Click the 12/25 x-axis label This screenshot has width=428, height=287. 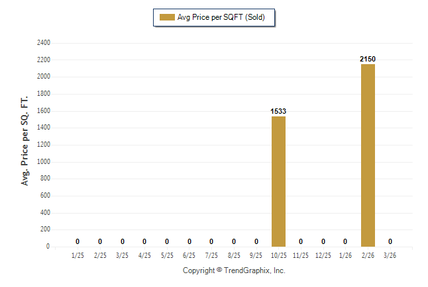point(323,255)
